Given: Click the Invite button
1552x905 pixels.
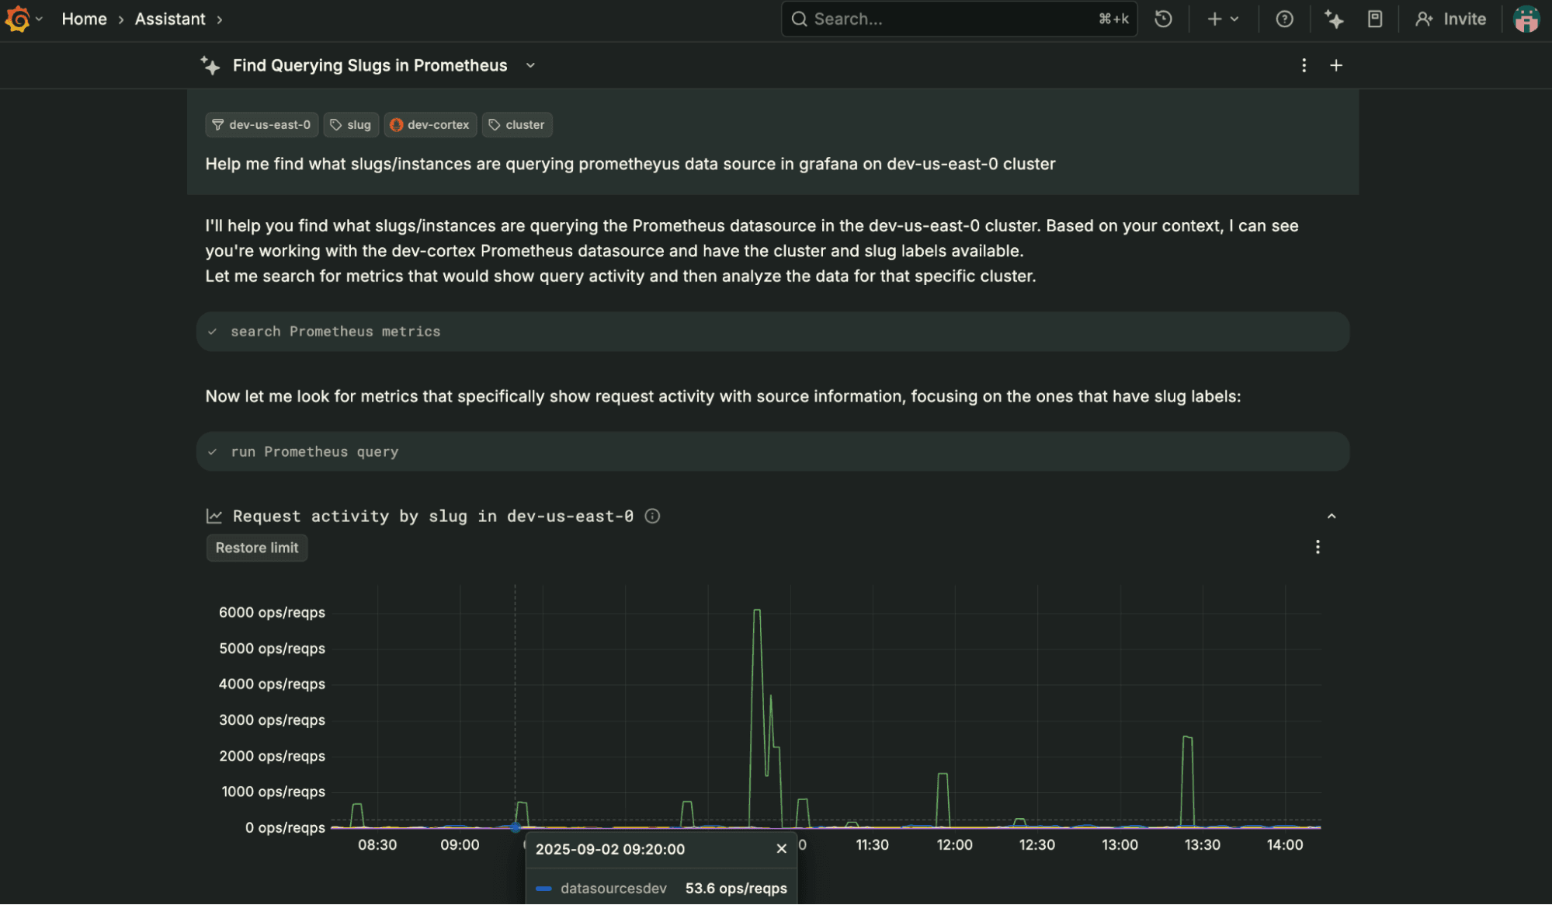Looking at the screenshot, I should (x=1451, y=19).
